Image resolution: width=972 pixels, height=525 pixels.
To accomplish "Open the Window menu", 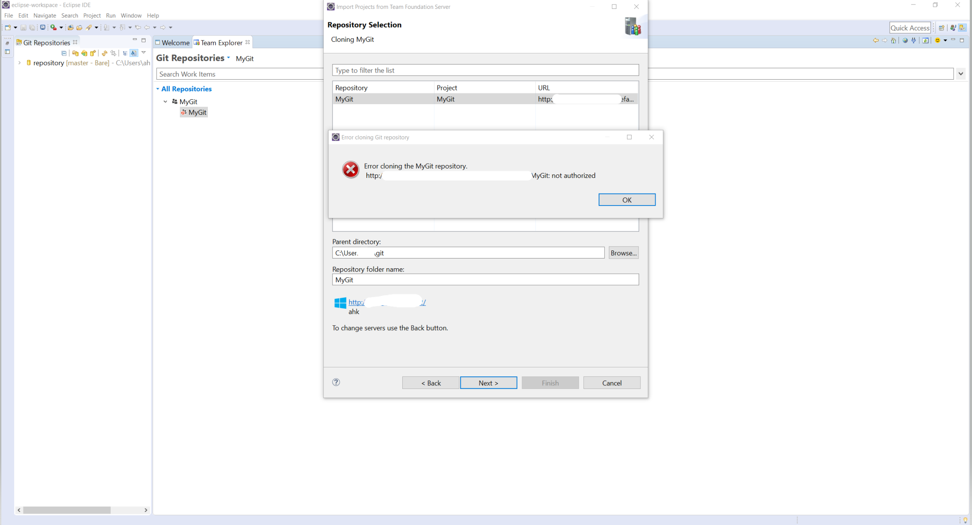I will click(131, 16).
